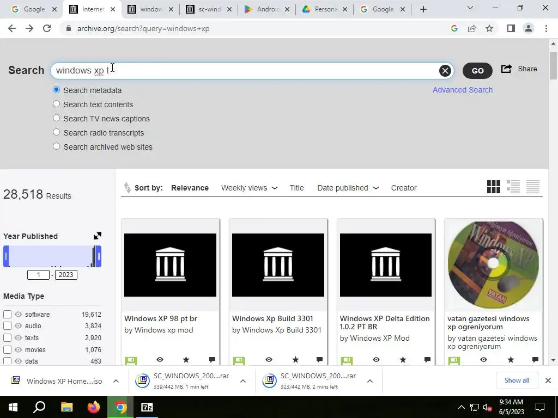
Task: Select Search TV news captions
Action: click(56, 118)
